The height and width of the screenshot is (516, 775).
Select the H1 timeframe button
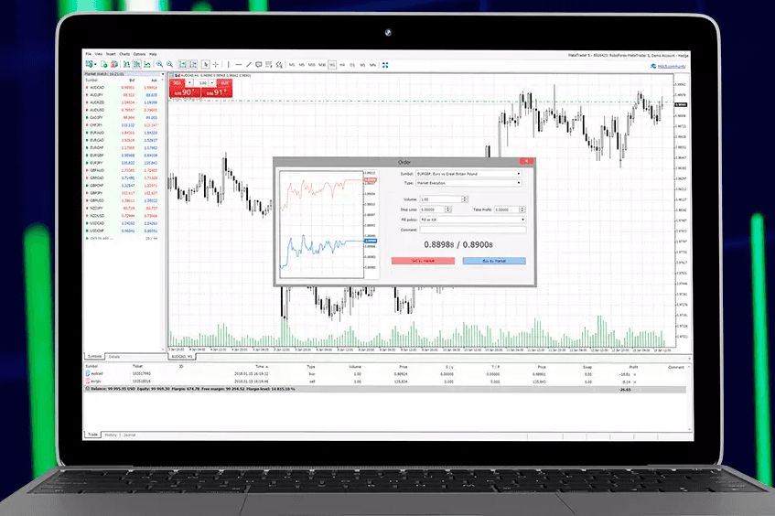[x=332, y=65]
